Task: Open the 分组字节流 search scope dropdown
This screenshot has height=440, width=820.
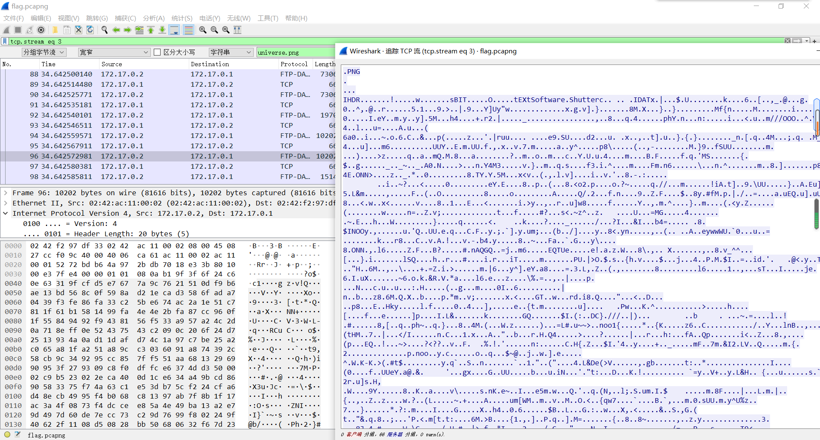Action: tap(44, 52)
